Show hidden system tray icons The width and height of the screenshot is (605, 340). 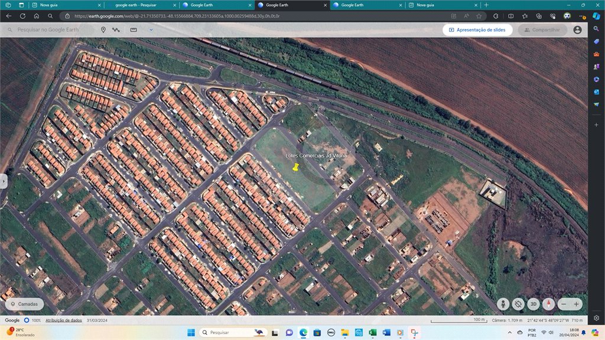(510, 332)
